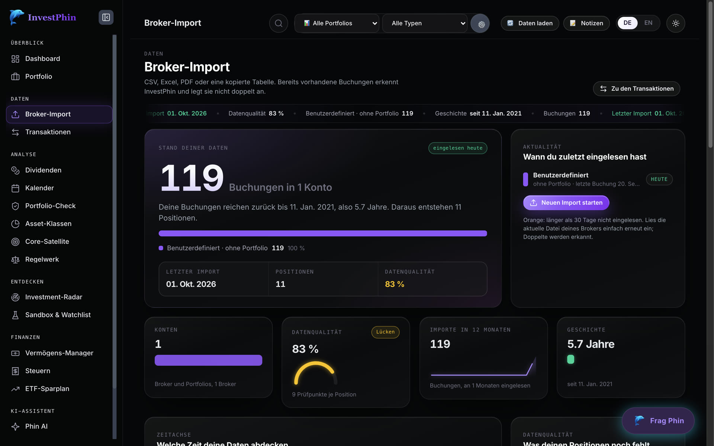
Task: Open Portfolio in the sidebar
Action: tap(59, 77)
